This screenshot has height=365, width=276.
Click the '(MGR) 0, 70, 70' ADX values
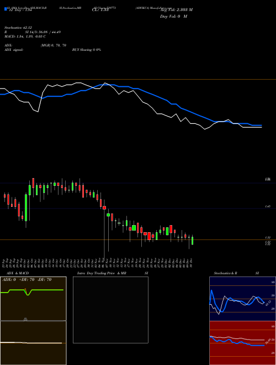pyautogui.click(x=54, y=45)
